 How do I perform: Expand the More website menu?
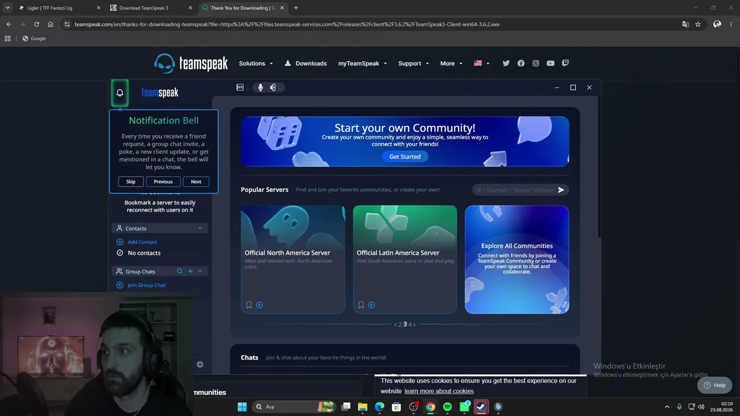click(x=452, y=64)
